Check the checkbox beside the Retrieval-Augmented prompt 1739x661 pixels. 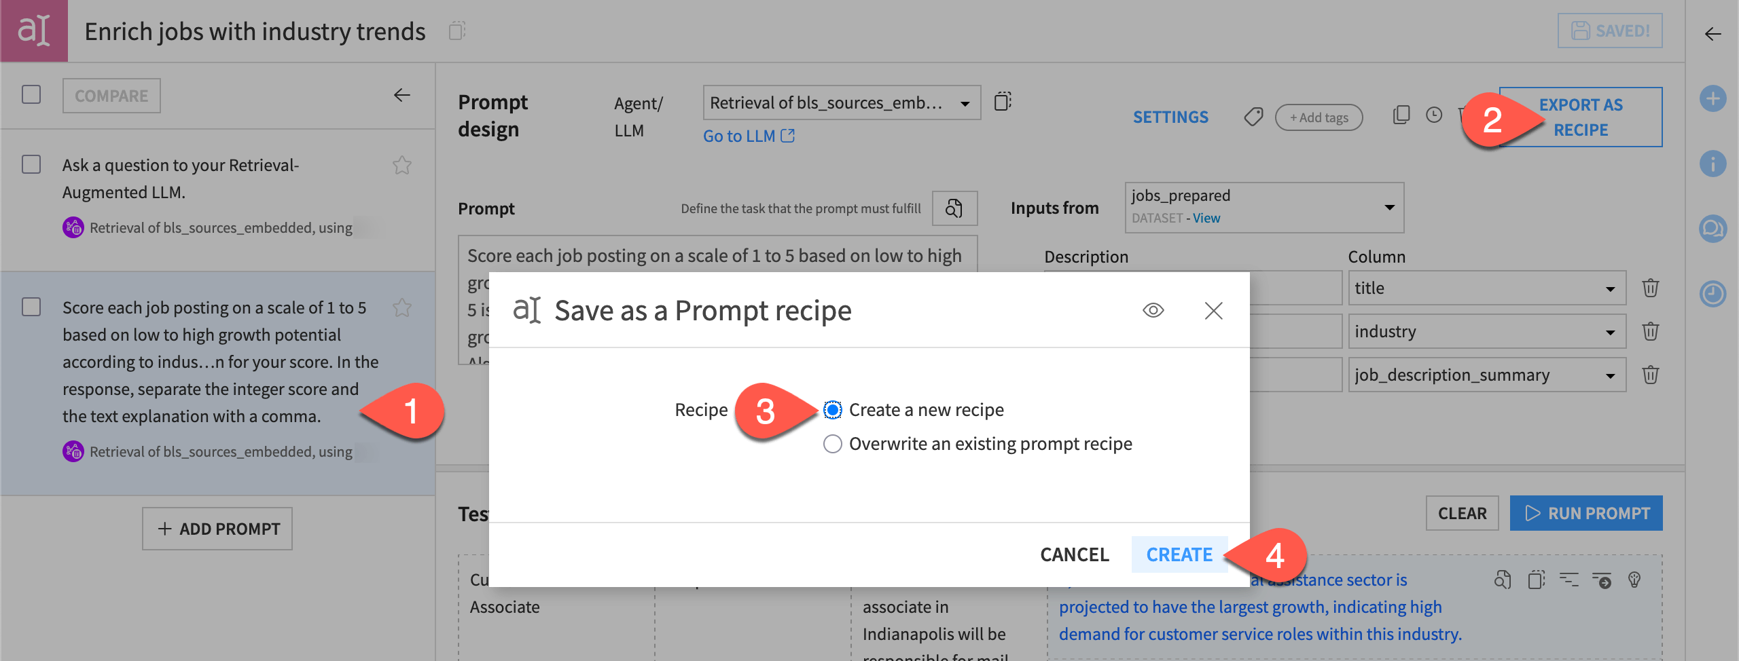[31, 164]
